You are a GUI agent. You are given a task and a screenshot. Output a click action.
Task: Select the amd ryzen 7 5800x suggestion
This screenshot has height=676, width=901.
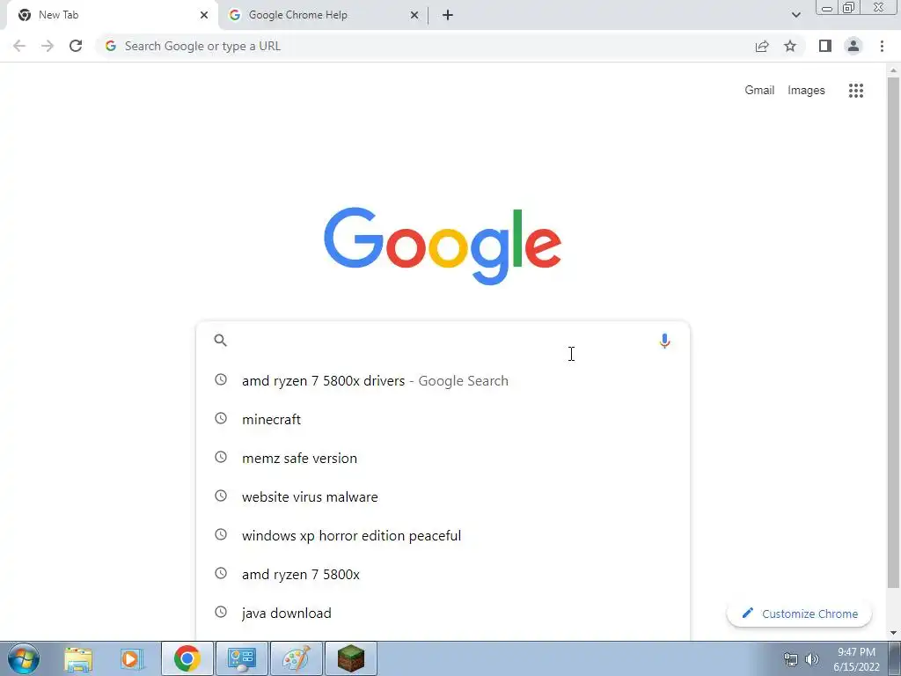[x=443, y=574]
